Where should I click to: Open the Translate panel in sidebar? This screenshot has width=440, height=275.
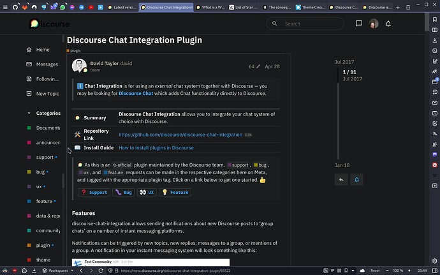(435, 71)
